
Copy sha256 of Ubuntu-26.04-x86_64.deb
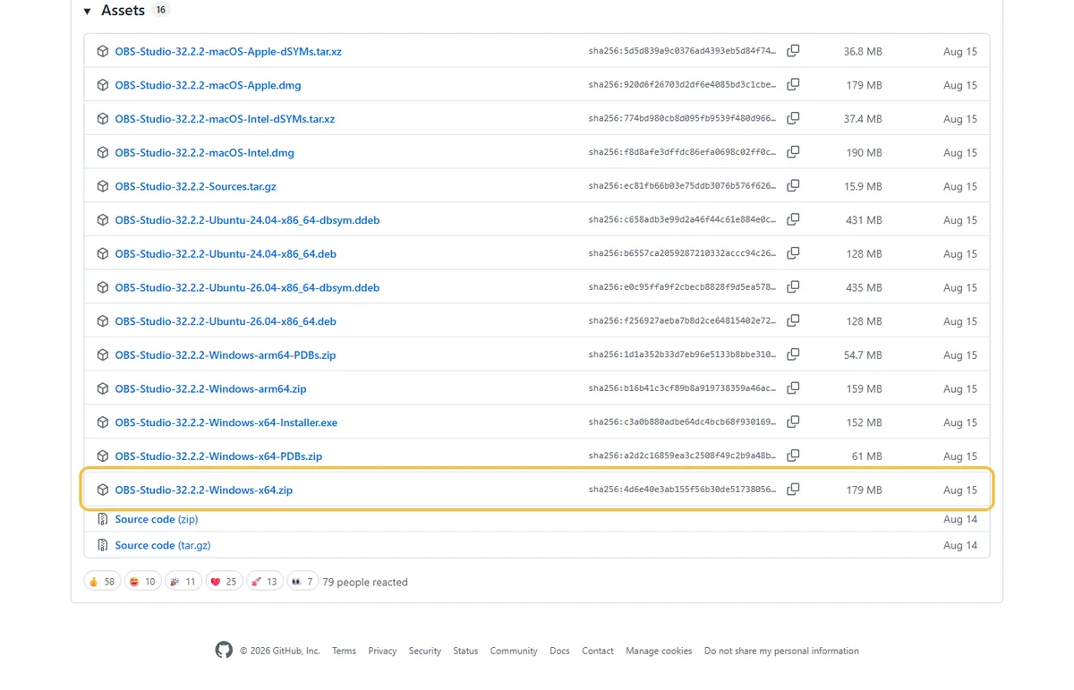[x=793, y=320]
